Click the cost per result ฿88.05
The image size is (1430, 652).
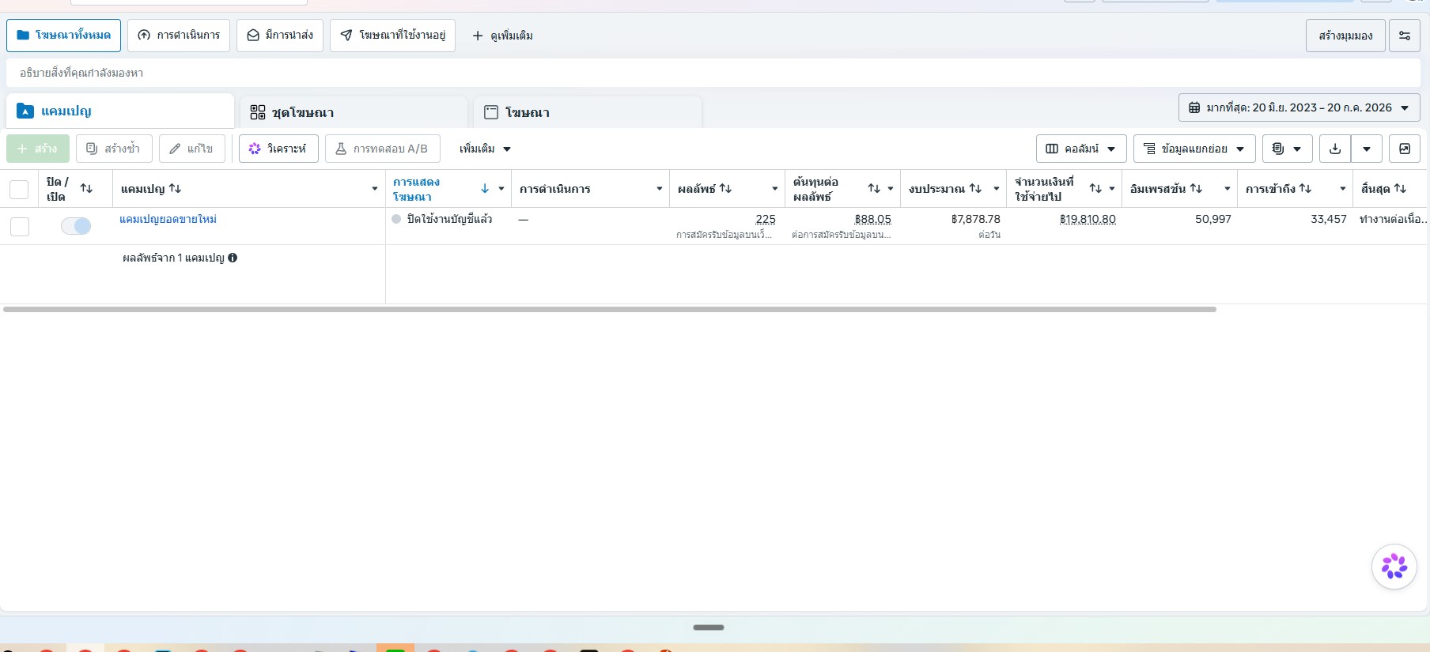tap(872, 219)
